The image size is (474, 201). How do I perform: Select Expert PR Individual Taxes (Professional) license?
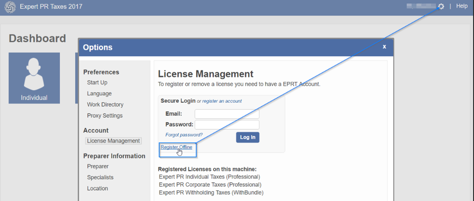tap(209, 177)
